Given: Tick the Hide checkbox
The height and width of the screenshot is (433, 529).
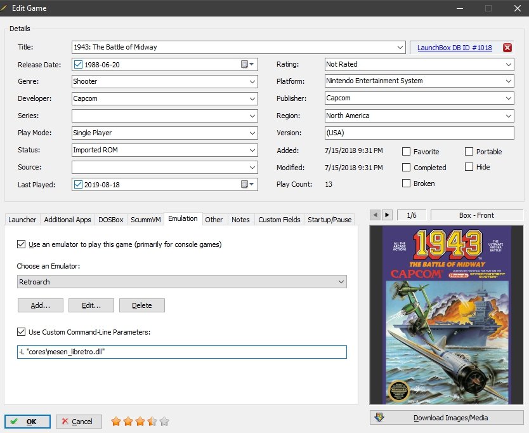Looking at the screenshot, I should 469,167.
